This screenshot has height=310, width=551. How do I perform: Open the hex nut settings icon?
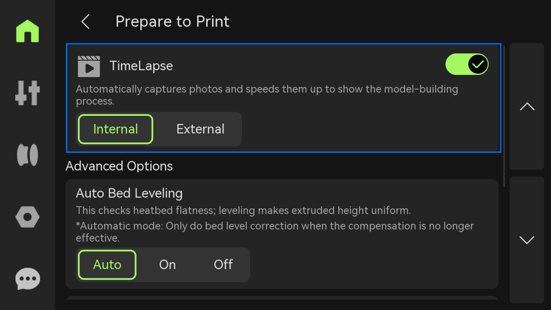click(28, 217)
